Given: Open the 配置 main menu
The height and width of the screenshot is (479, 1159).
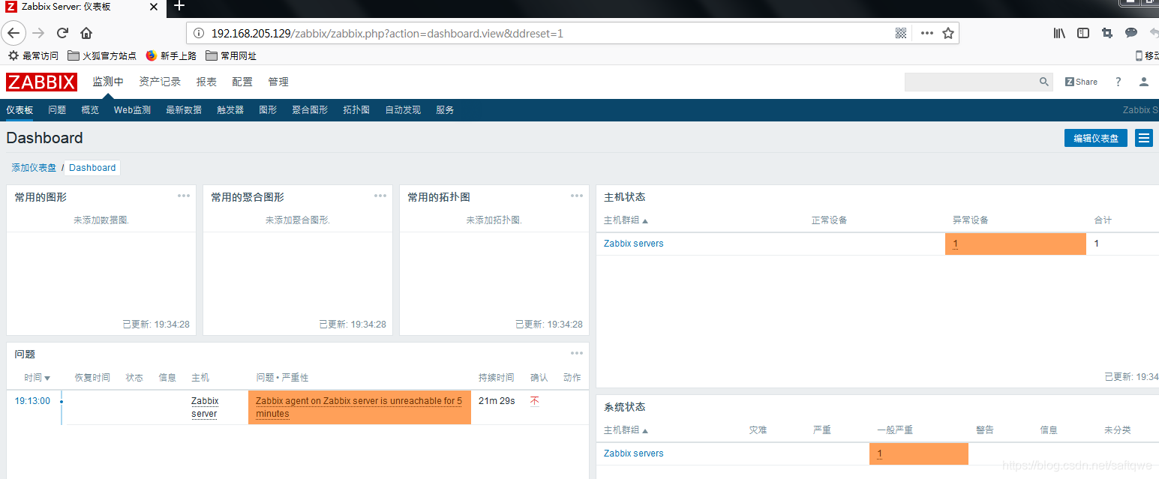Looking at the screenshot, I should (242, 82).
